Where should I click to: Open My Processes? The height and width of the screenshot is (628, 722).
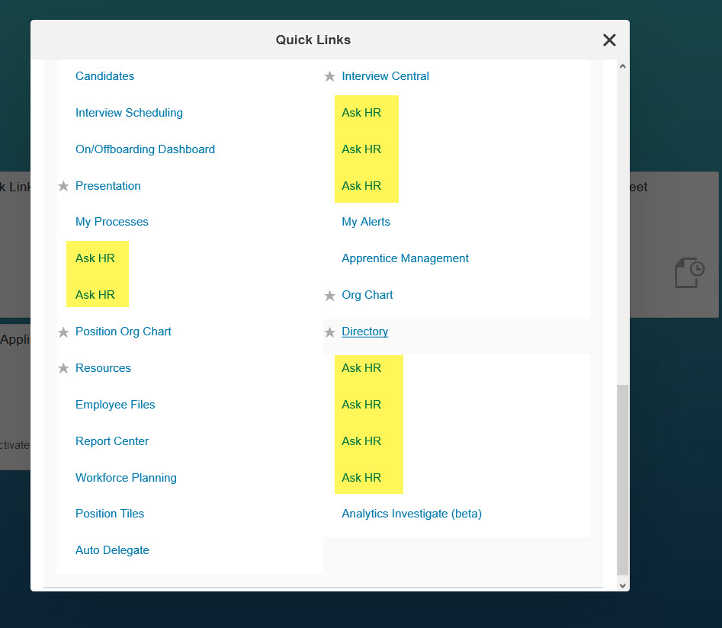pyautogui.click(x=111, y=222)
